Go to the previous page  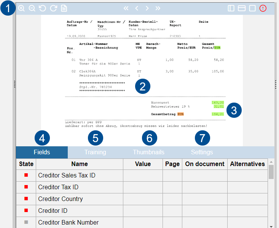click(137, 8)
